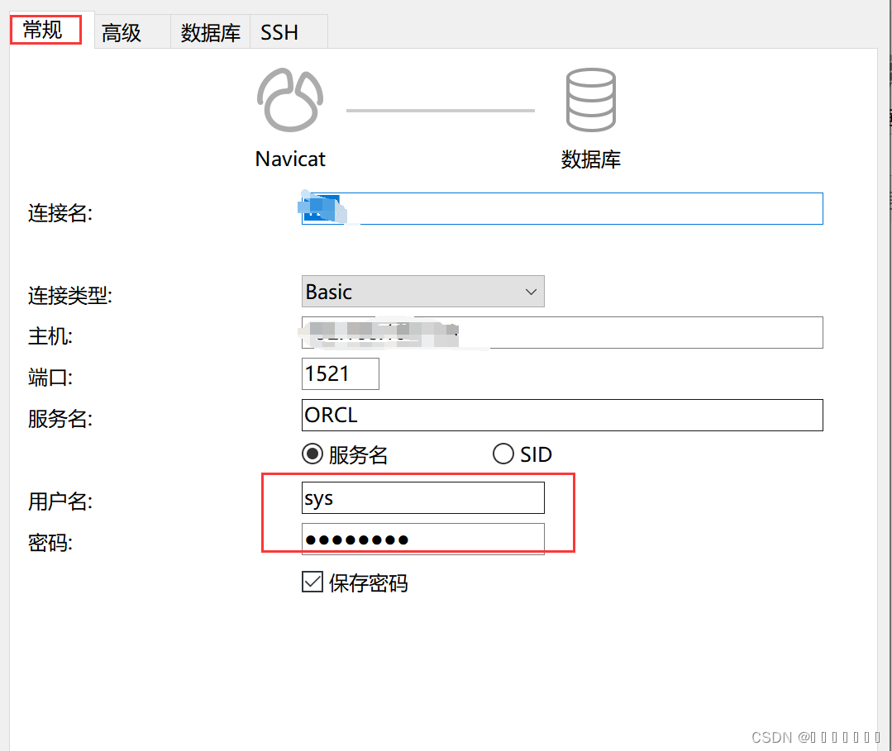Click the 连接名: label
Screen dimensions: 892x751
click(60, 213)
